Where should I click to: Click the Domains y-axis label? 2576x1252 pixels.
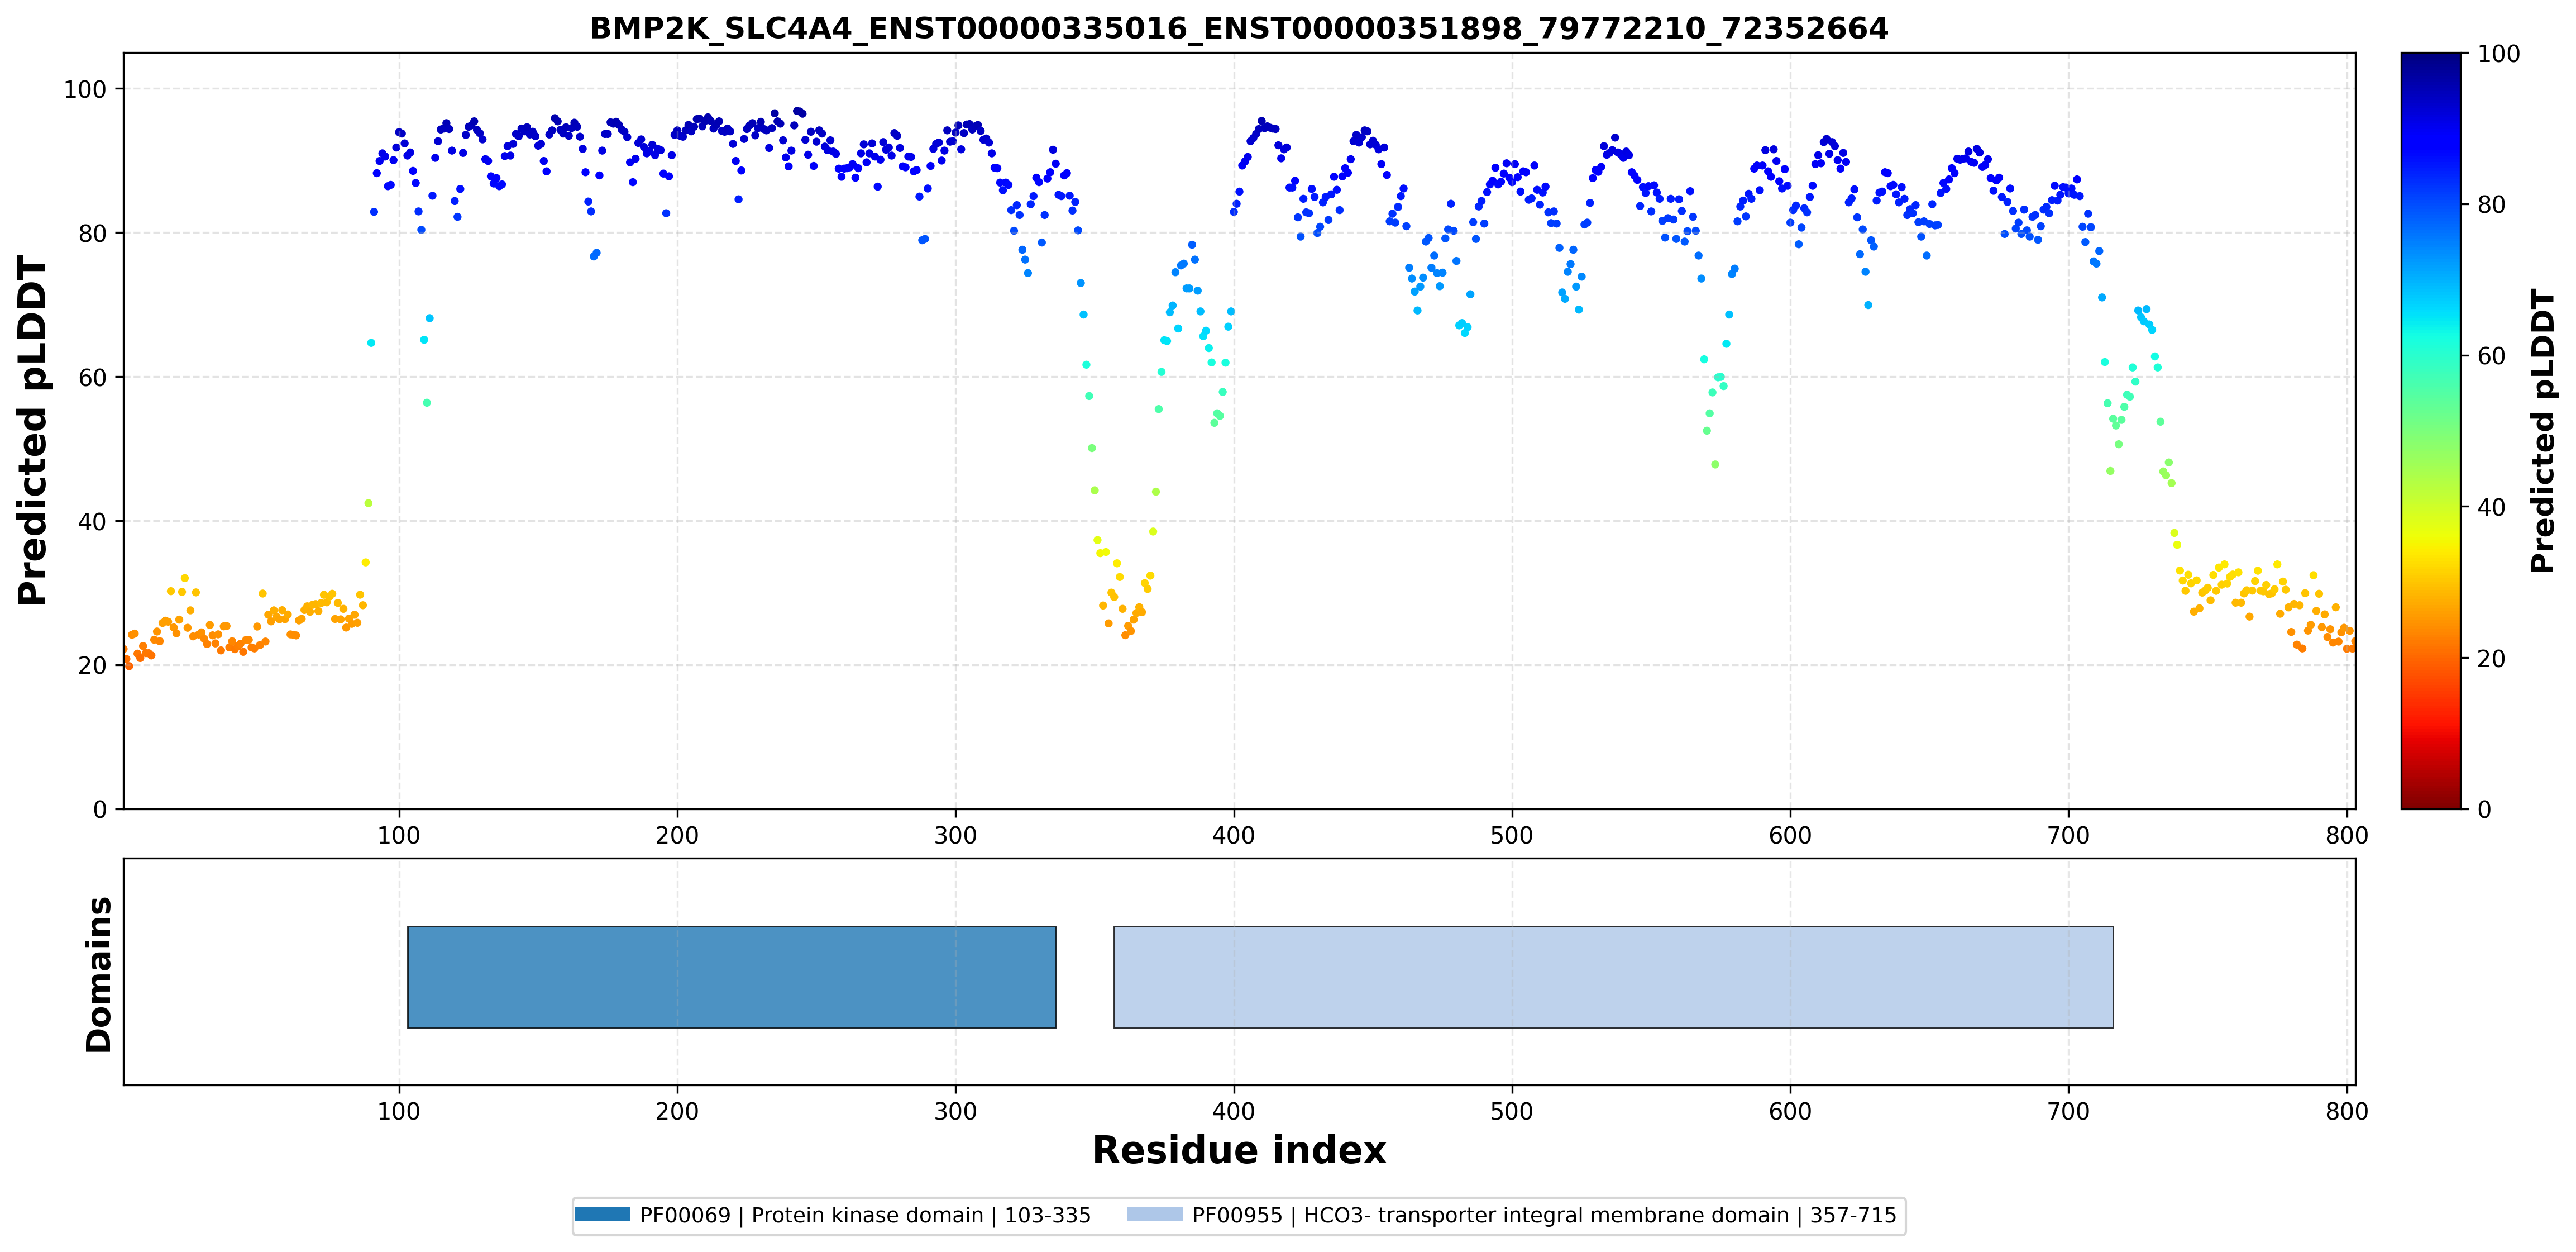point(98,974)
